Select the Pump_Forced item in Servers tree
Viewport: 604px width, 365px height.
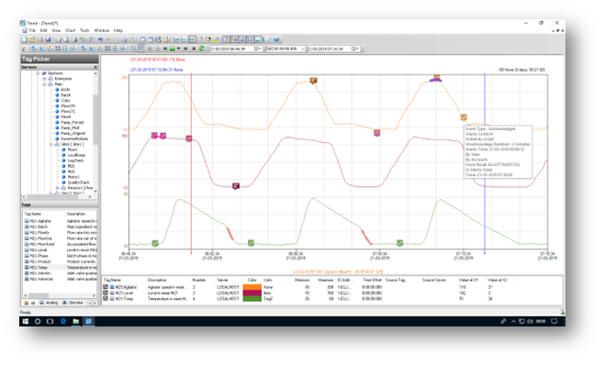(72, 123)
